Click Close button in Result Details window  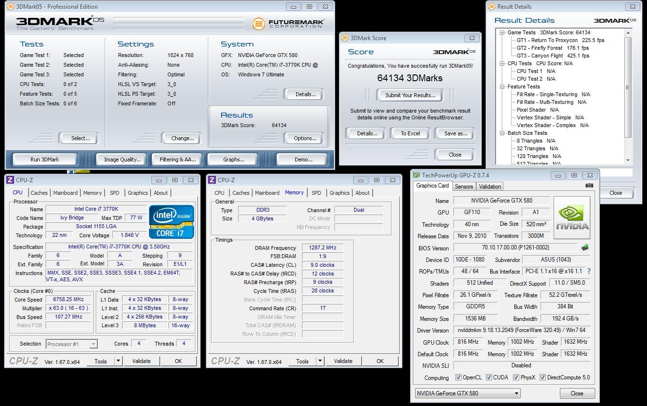tap(616, 193)
